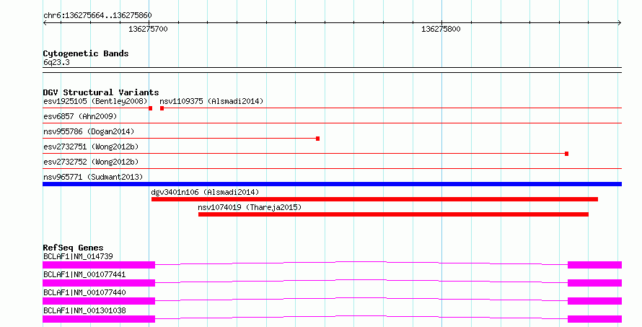Screen dimensions: 642x327
Task: Select the nsv1109375 (Alsmadi2014) variant label
Action: 211,101
